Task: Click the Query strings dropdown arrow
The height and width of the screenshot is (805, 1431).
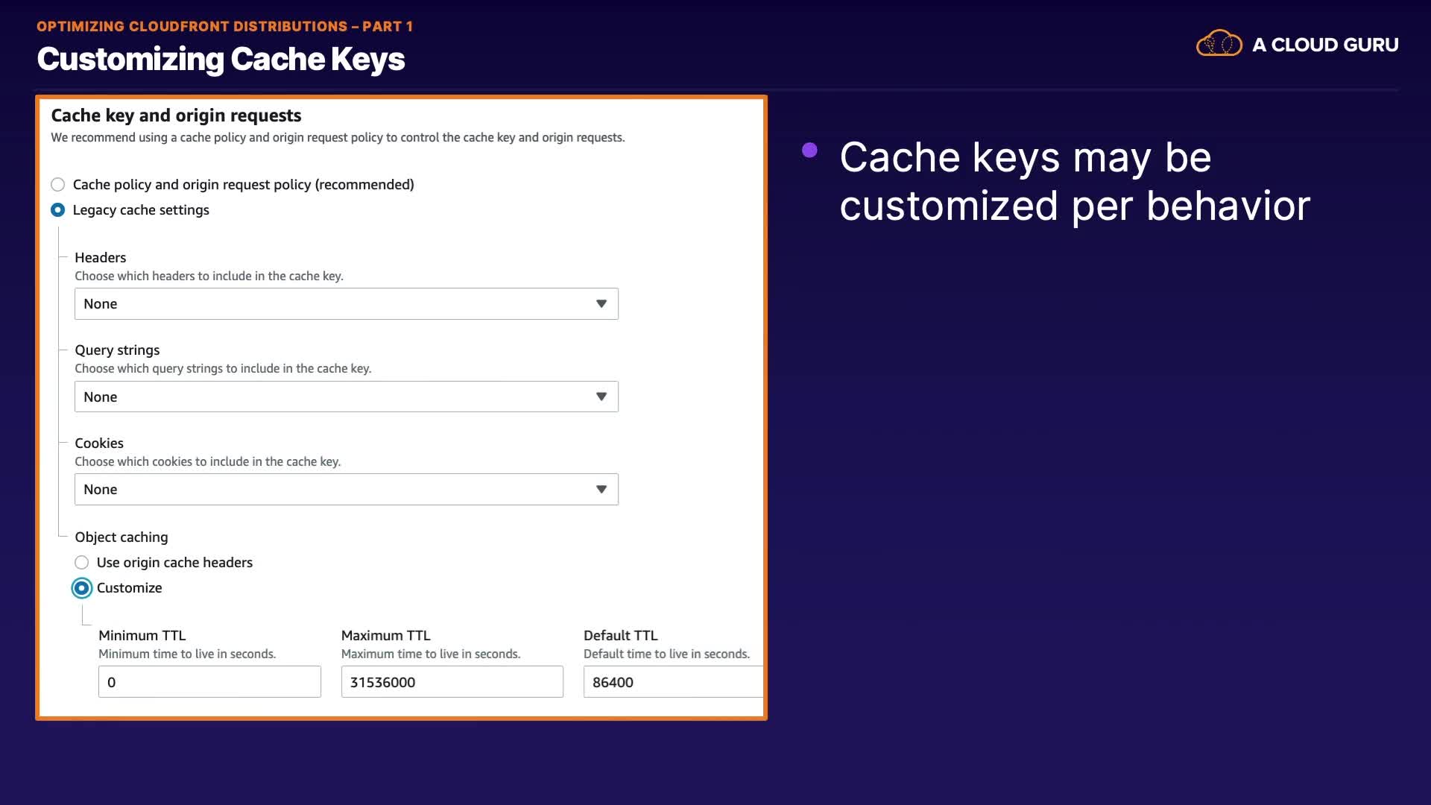Action: (601, 397)
